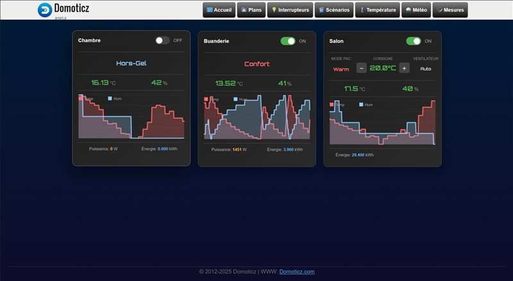This screenshot has width=513, height=281.
Task: Toggle the Temp legend swatch in Buanderie chart
Action: point(206,99)
